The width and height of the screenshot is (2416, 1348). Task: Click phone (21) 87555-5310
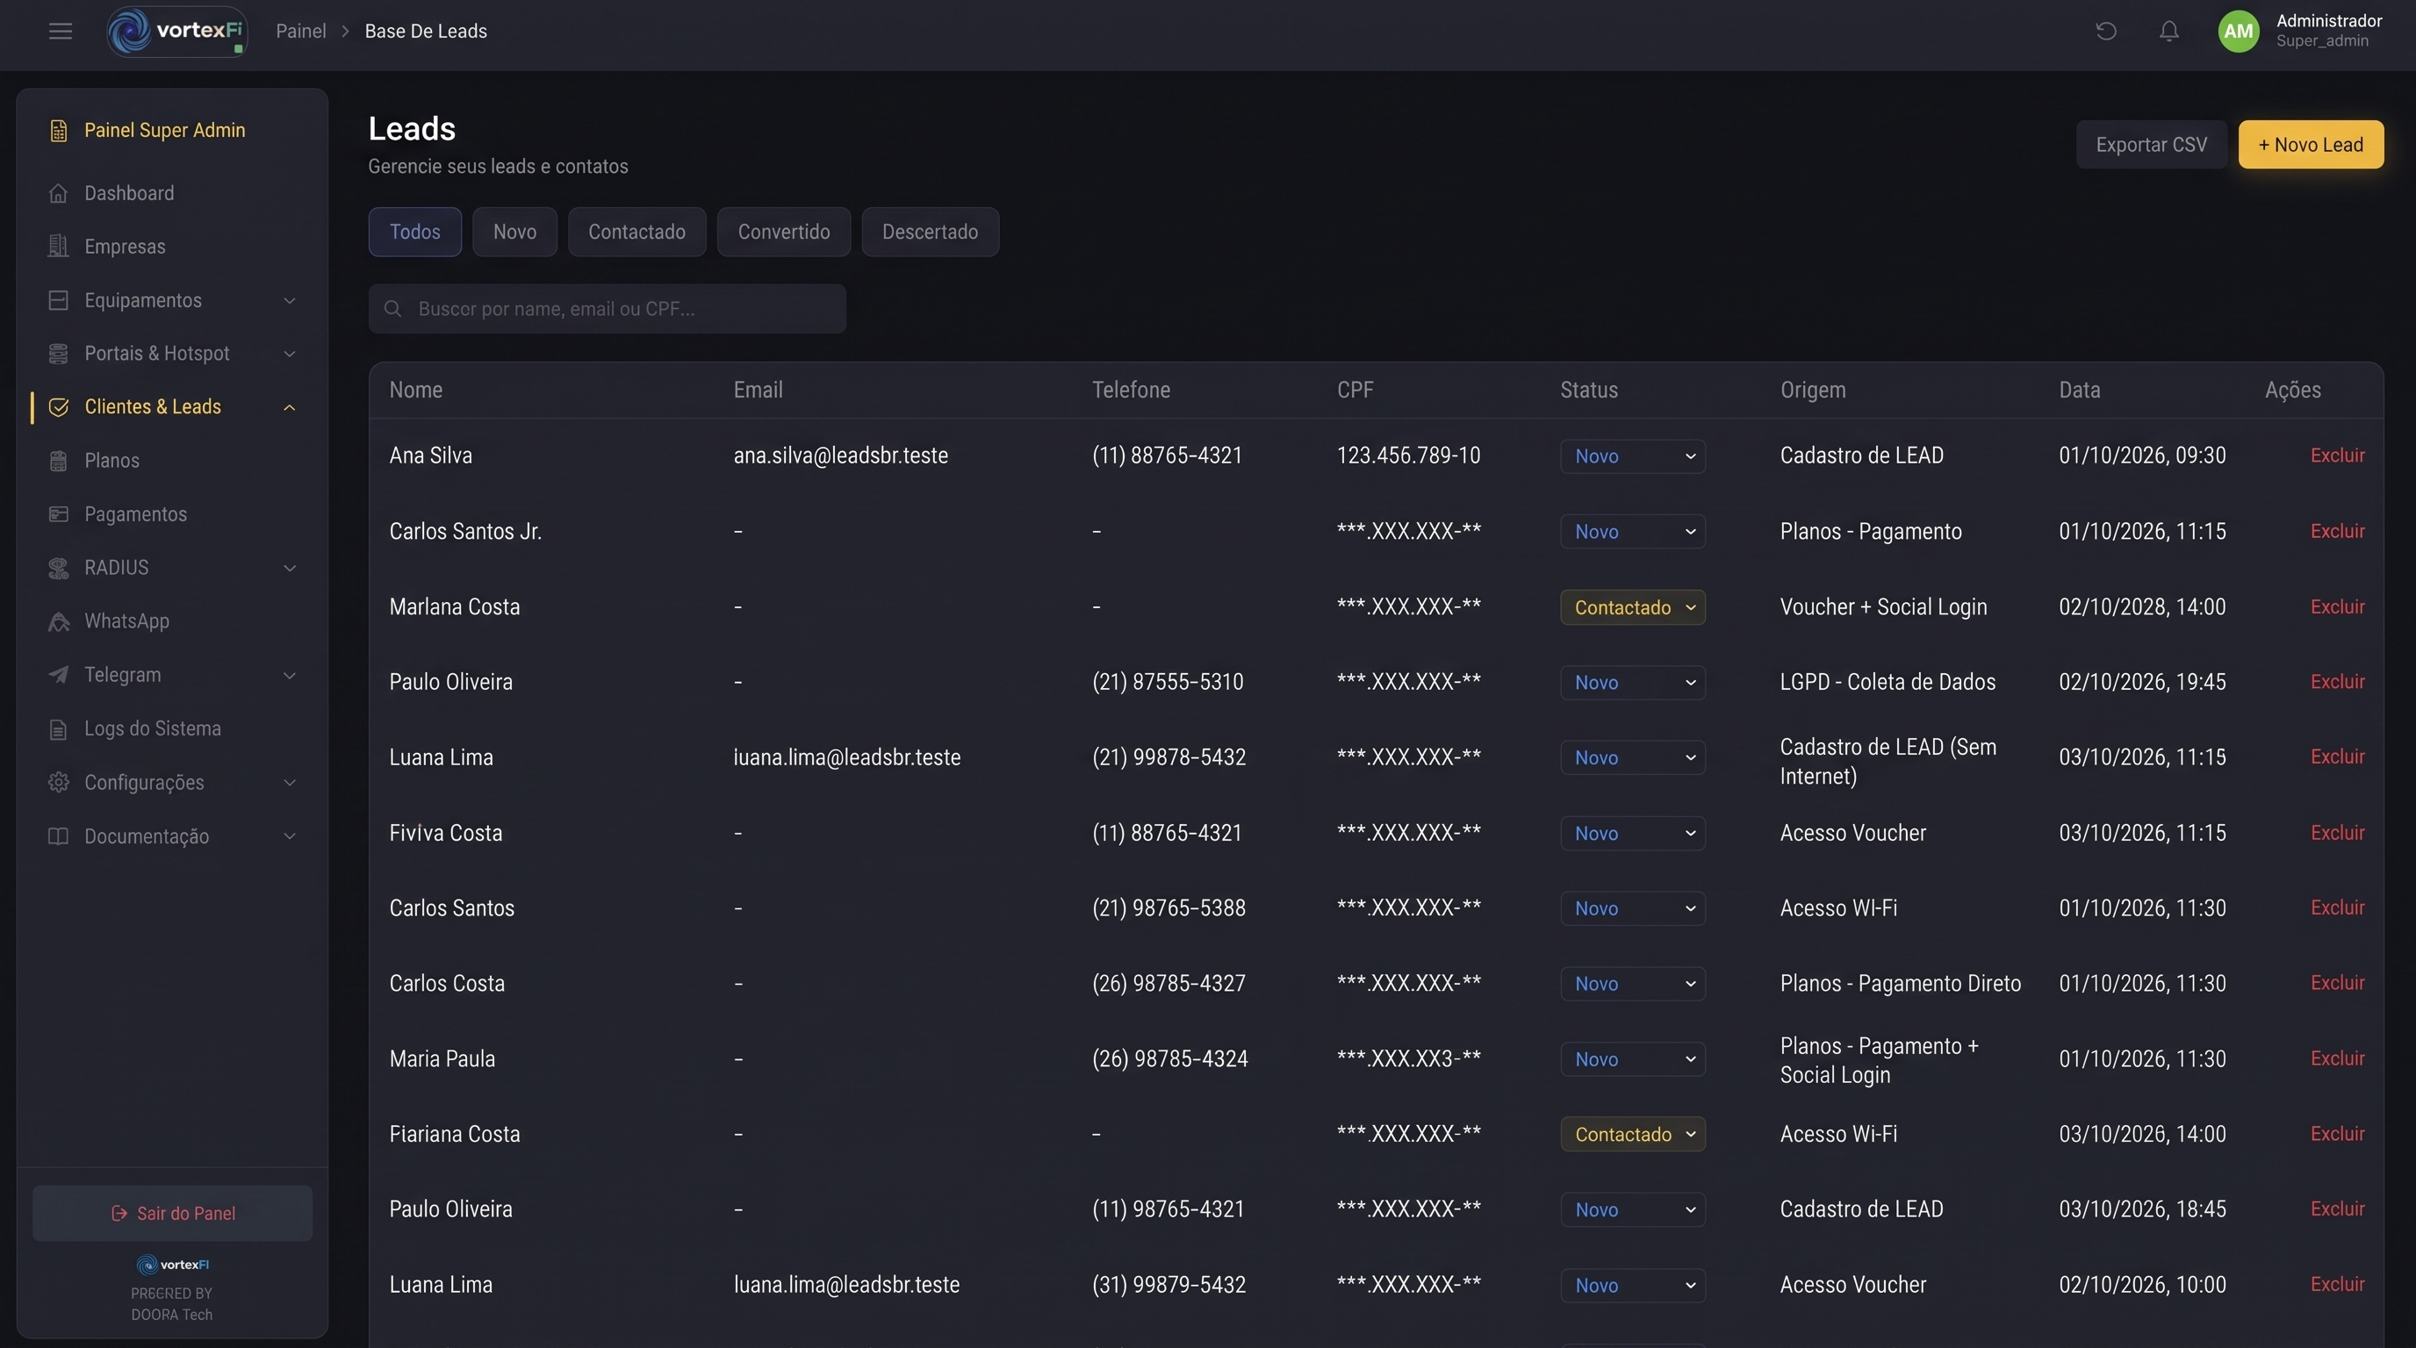tap(1168, 682)
